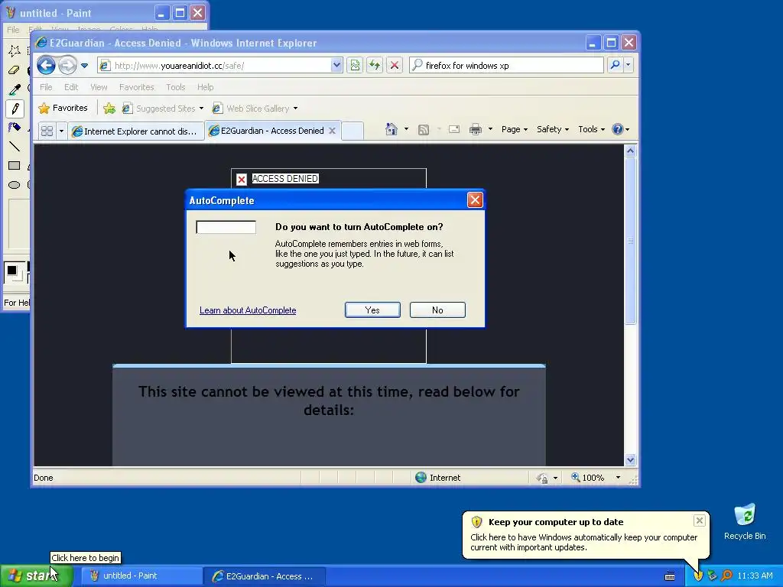
Task: Close the Keep your computer up to date balloon
Action: coord(699,521)
